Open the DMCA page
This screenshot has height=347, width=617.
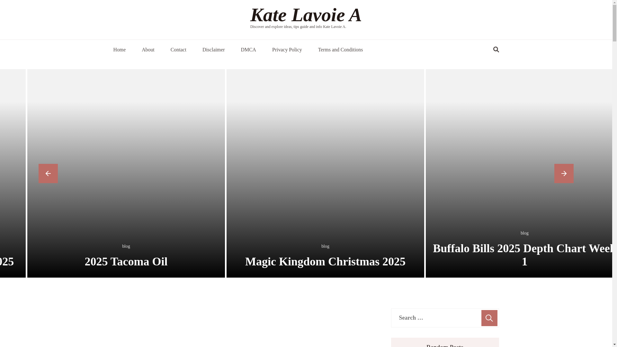(248, 50)
